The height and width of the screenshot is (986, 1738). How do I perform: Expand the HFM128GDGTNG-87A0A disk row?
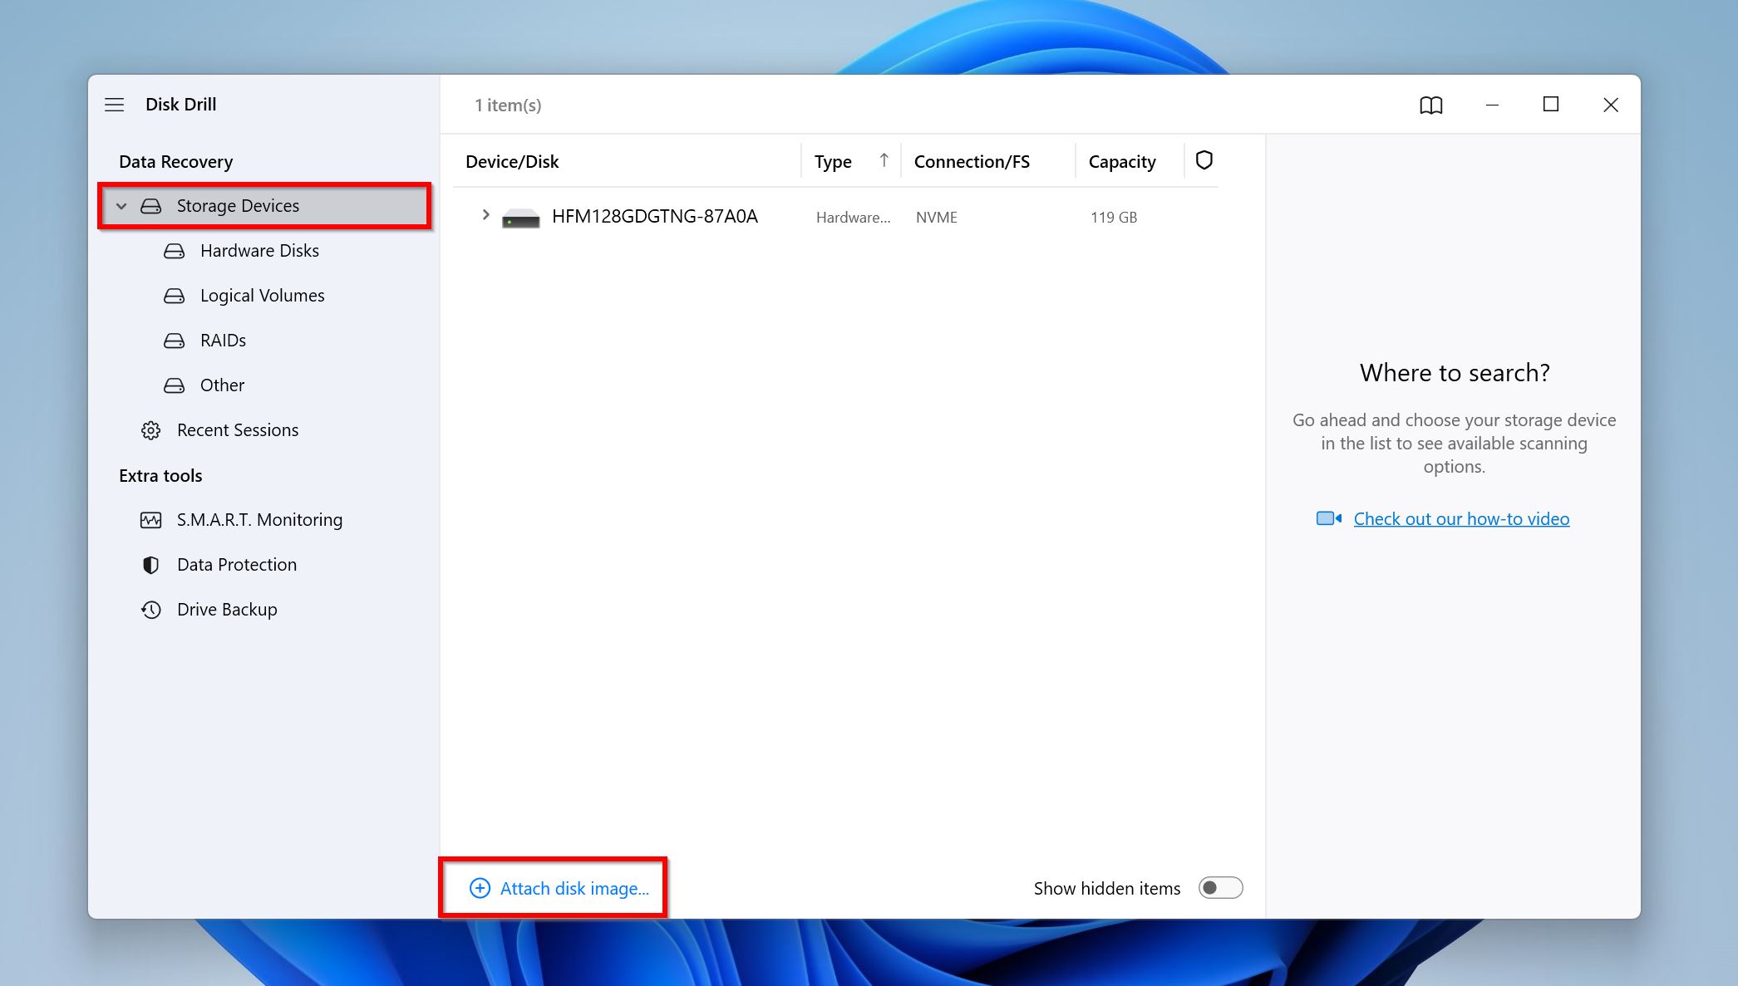coord(485,216)
